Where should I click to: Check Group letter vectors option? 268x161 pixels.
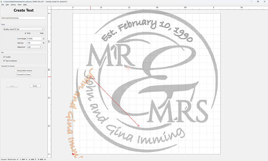point(16,70)
